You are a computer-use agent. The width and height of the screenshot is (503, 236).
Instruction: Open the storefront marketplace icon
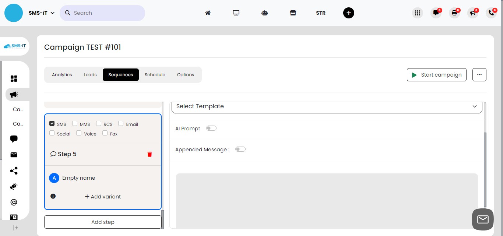[x=293, y=13]
